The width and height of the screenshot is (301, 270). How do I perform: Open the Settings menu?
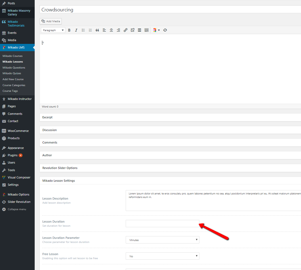point(17,185)
